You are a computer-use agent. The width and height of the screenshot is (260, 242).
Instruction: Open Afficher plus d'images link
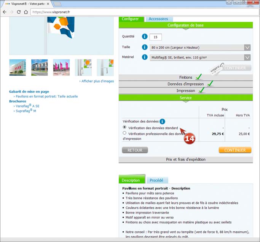click(x=97, y=81)
